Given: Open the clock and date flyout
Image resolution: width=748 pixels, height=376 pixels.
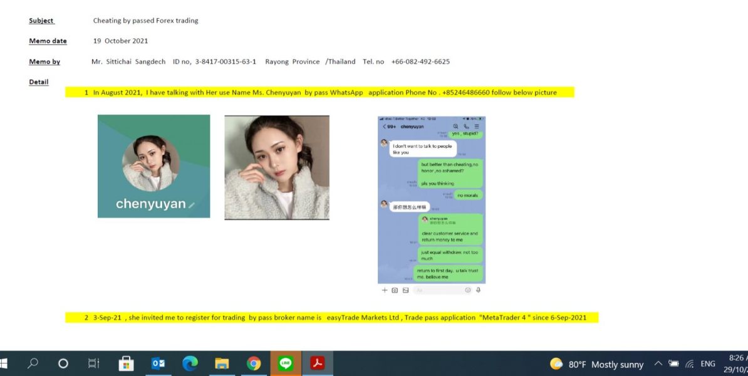Looking at the screenshot, I should pos(735,364).
